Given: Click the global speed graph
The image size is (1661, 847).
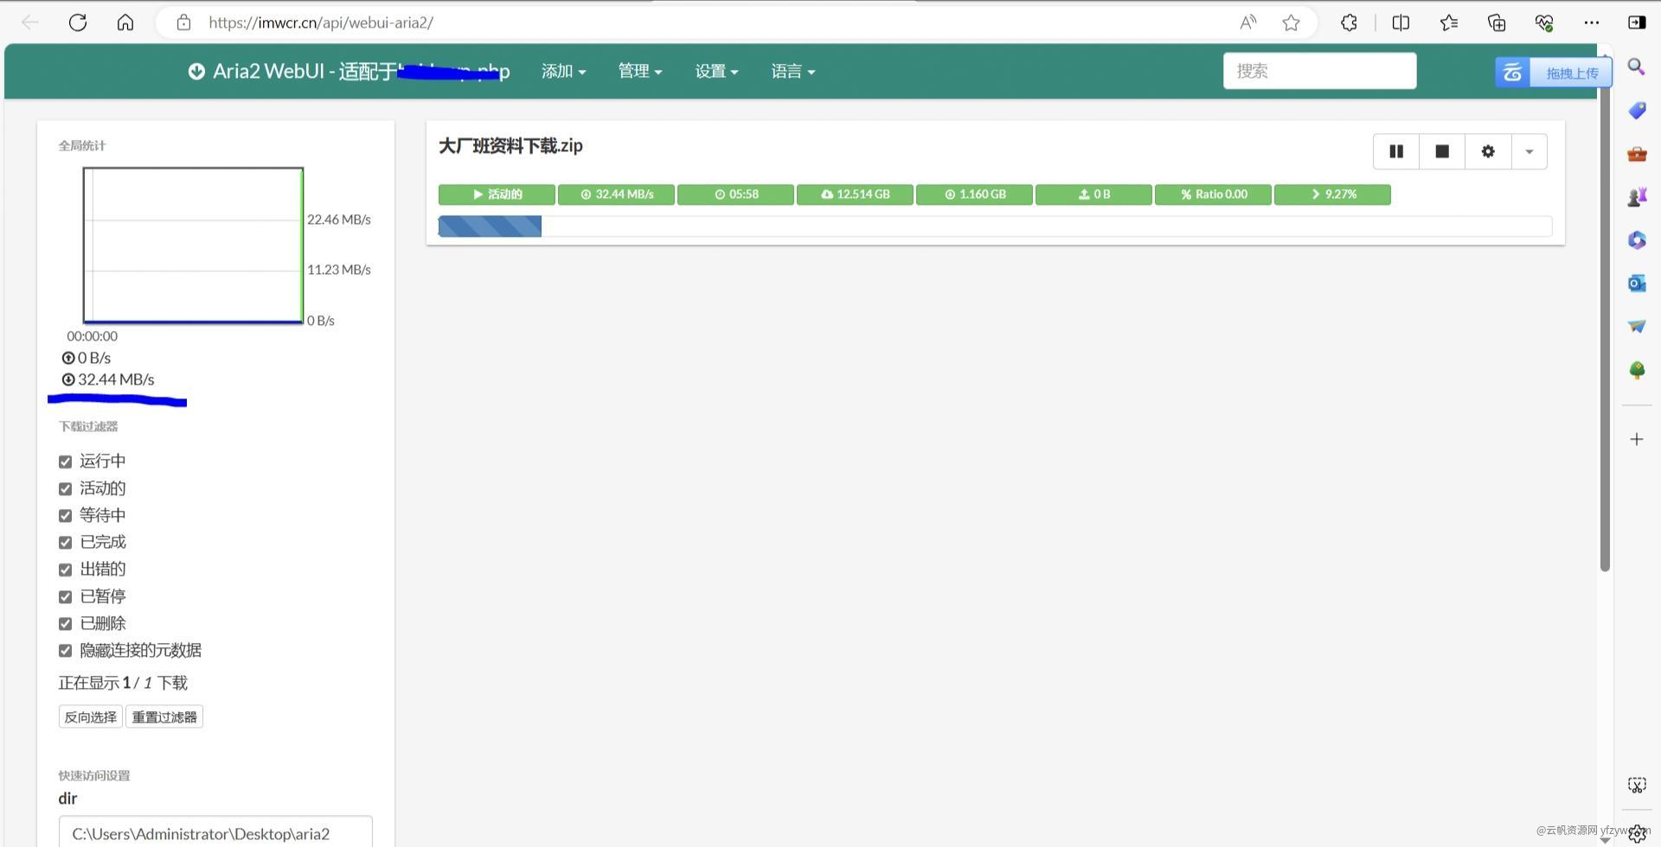Looking at the screenshot, I should coord(193,245).
